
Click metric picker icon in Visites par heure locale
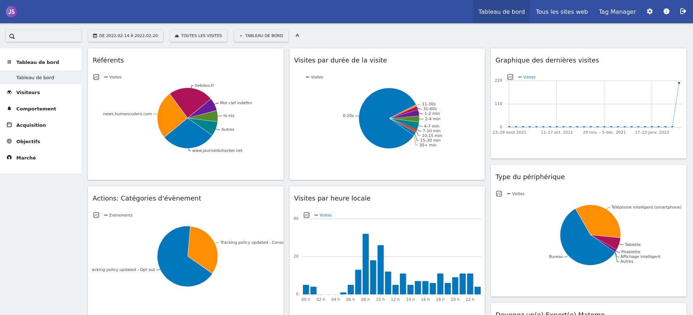click(307, 215)
